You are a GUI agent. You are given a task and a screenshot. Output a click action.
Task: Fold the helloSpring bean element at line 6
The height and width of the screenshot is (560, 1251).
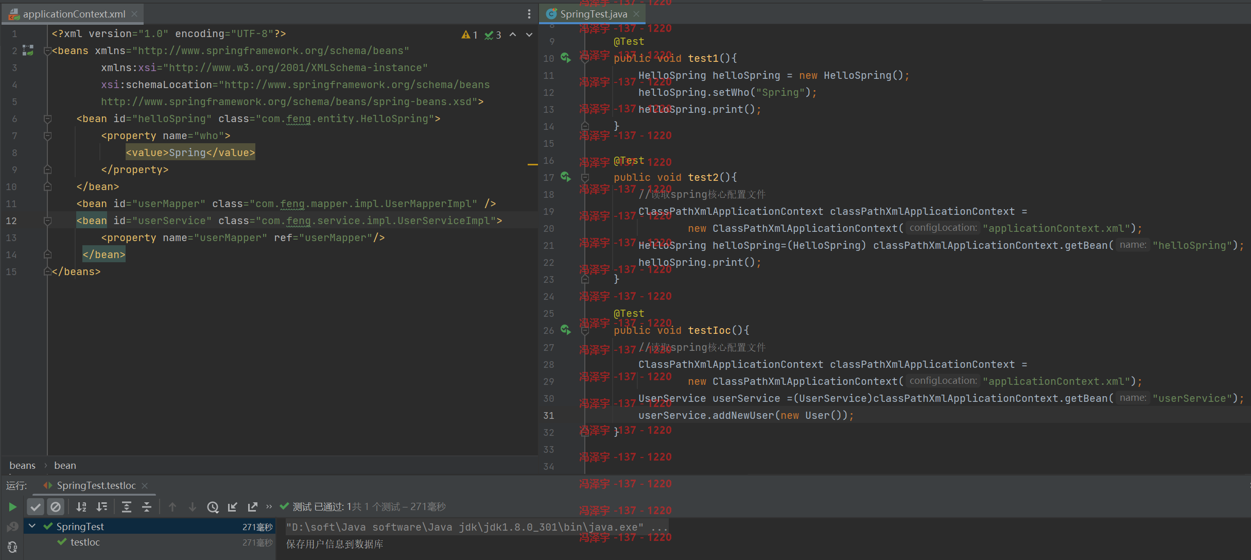tap(47, 118)
